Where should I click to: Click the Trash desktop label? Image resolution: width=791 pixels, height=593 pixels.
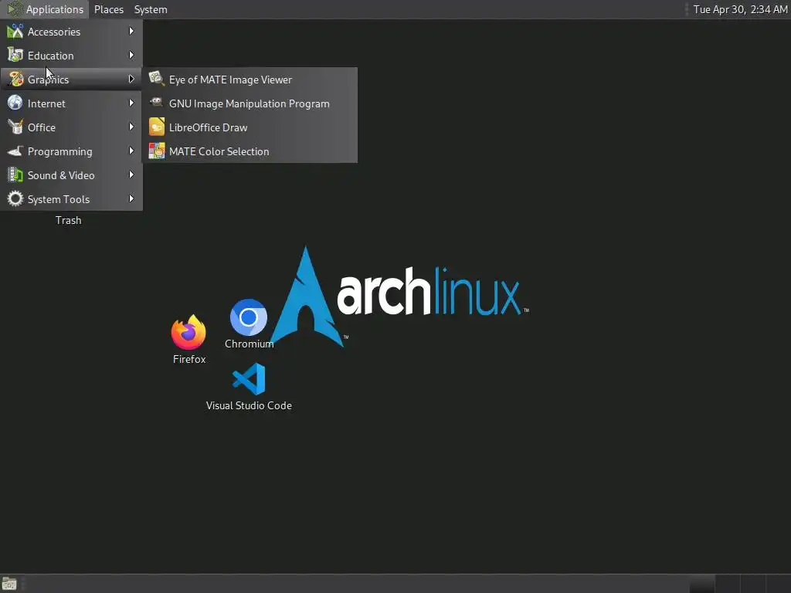pos(68,220)
